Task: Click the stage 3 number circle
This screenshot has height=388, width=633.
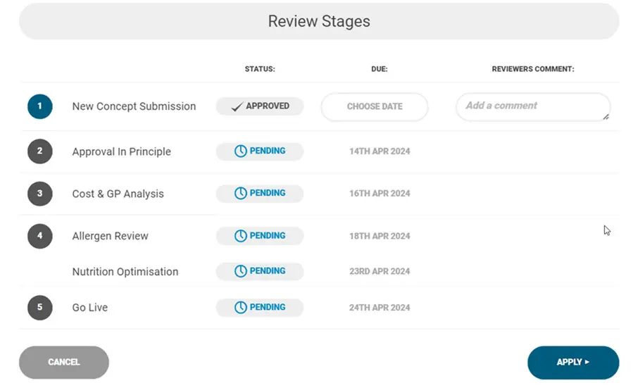Action: coord(40,194)
